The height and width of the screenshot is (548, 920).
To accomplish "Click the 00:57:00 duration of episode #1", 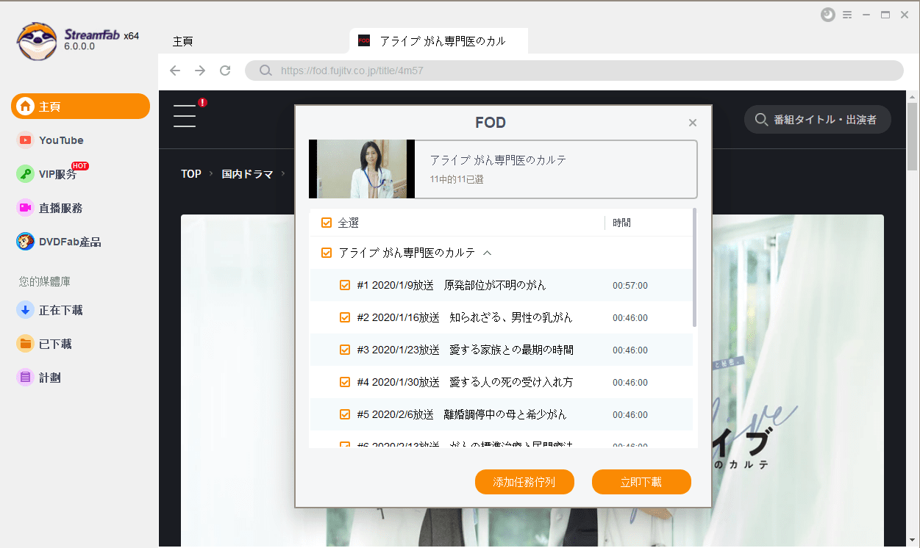I will (x=630, y=286).
